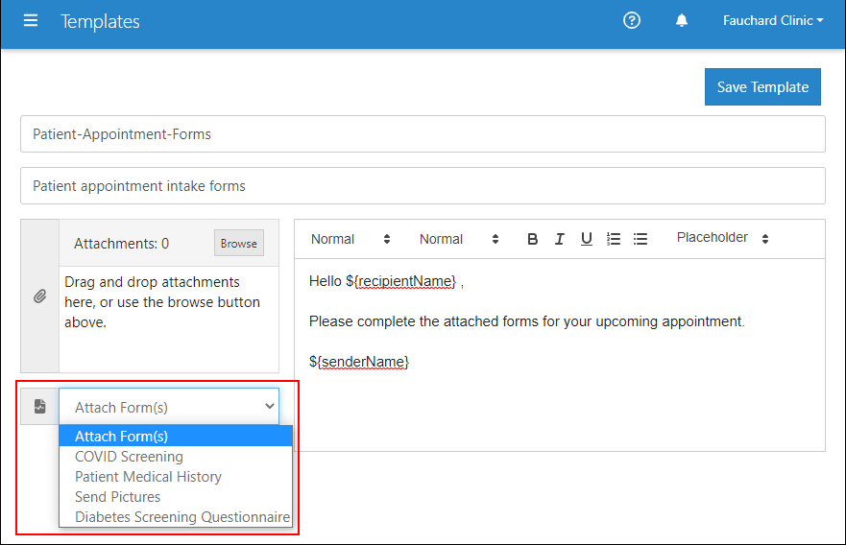The height and width of the screenshot is (545, 846).
Task: Insert a bulleted list
Action: pyautogui.click(x=641, y=239)
